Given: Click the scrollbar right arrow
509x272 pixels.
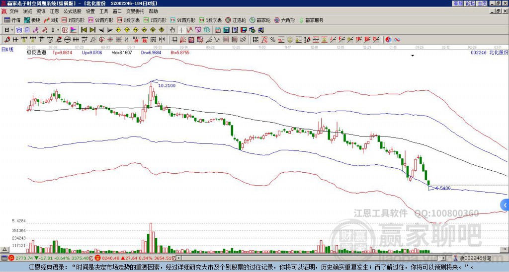Looking at the screenshot, I should [x=444, y=258].
